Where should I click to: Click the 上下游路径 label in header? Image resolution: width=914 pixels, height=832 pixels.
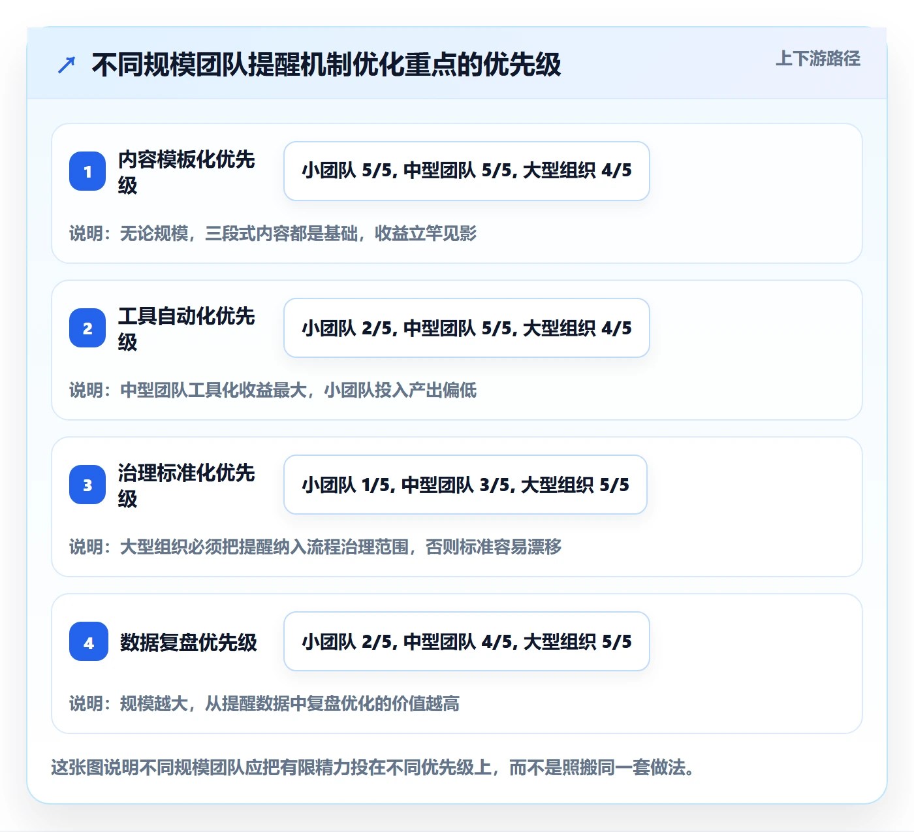pos(817,59)
